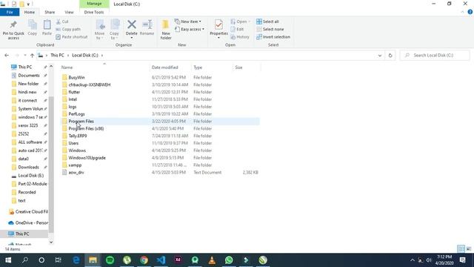The height and width of the screenshot is (267, 474).
Task: Click Paste shortcut in Clipboard group
Action: click(x=72, y=36)
